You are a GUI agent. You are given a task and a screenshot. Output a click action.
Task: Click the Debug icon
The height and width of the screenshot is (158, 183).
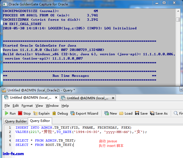(x=54, y=113)
